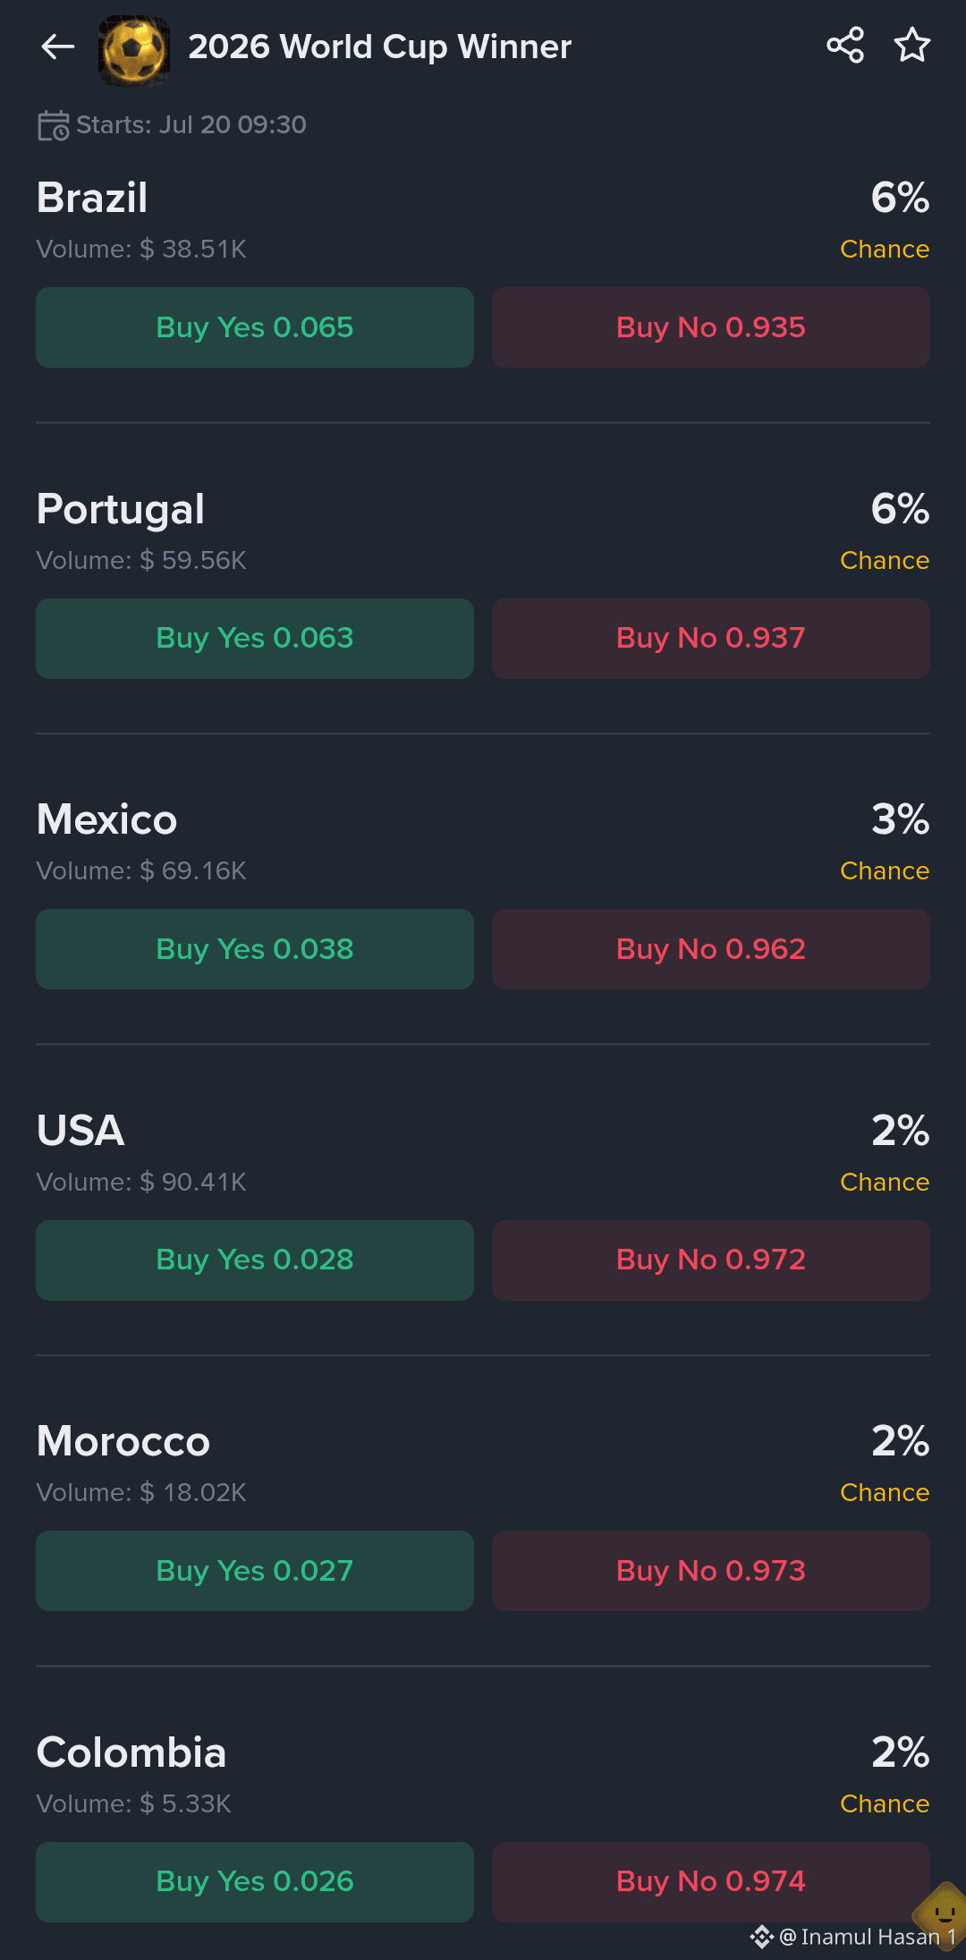This screenshot has width=966, height=1960.
Task: Click the calendar start-time icon
Action: (x=53, y=125)
